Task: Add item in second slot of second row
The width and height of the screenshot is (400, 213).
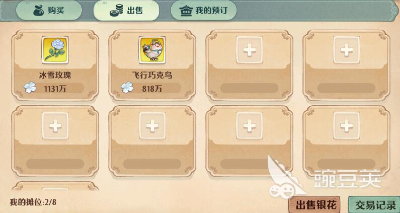Action: [x=152, y=126]
